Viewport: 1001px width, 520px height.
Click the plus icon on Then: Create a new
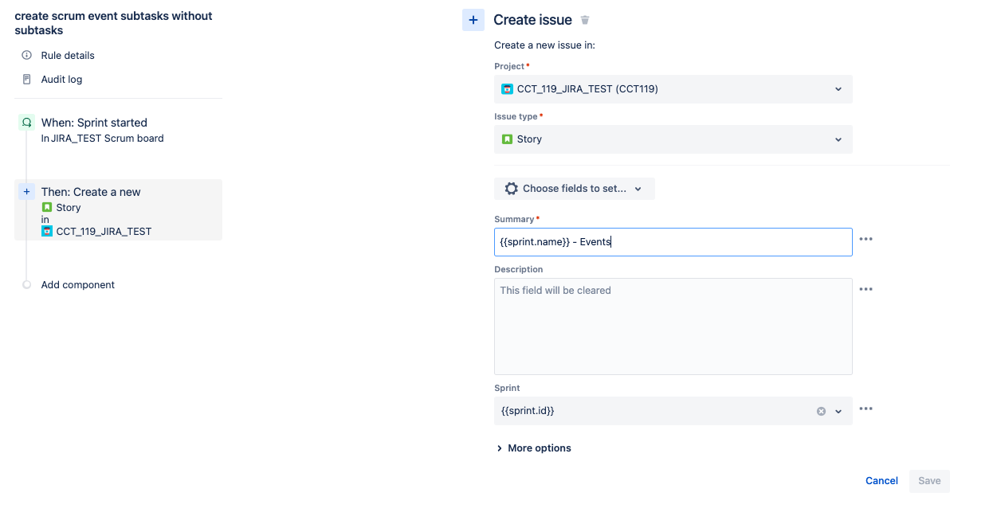26,191
